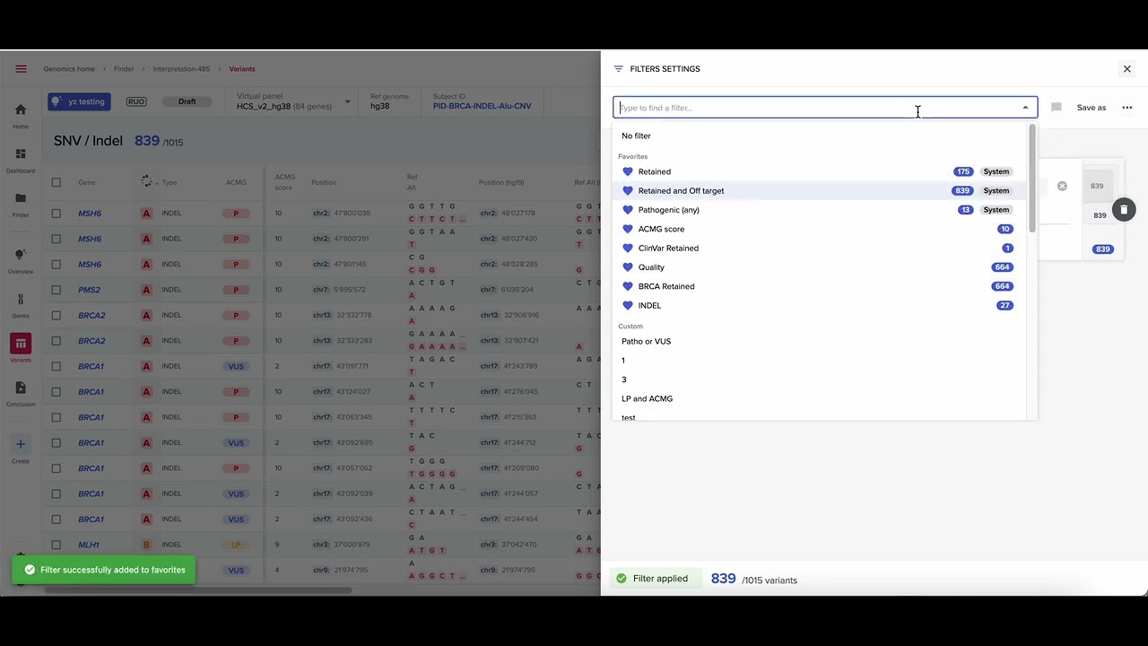Viewport: 1148px width, 646px height.
Task: Click the Save as button
Action: point(1091,108)
